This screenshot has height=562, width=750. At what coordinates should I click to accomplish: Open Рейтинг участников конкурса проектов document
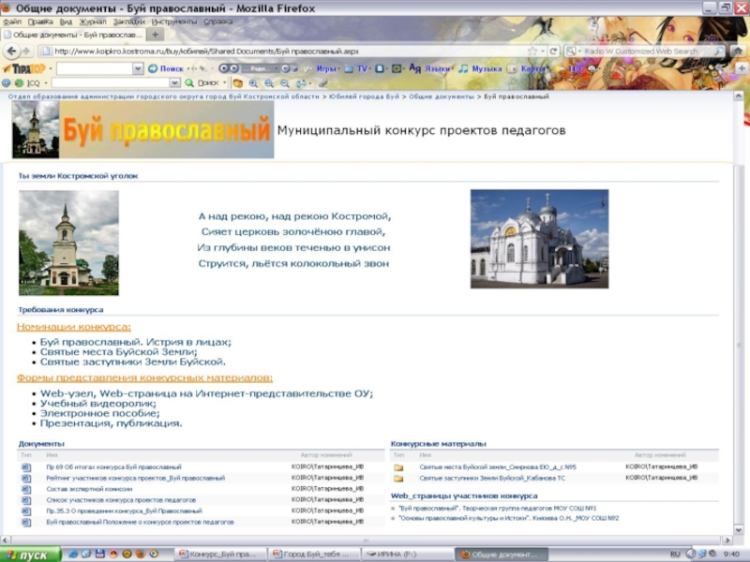pos(135,478)
